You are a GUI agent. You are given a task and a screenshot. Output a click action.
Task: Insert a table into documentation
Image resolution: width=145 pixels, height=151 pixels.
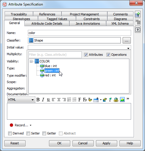tap(96, 100)
